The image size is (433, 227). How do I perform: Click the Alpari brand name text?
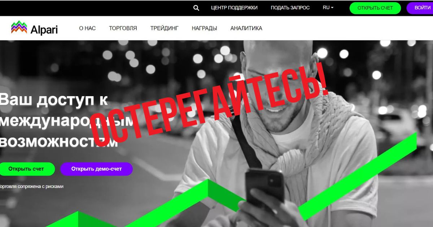tap(44, 29)
